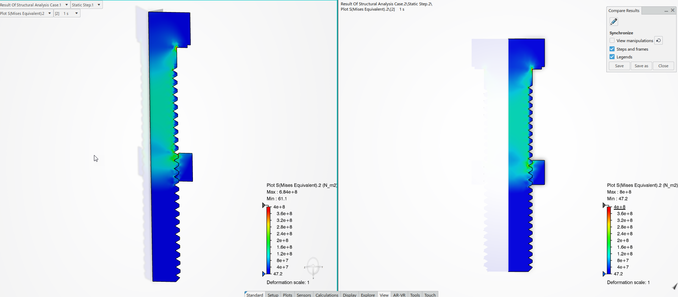
Task: Disable the Legends synchronize checkbox
Action: (612, 57)
